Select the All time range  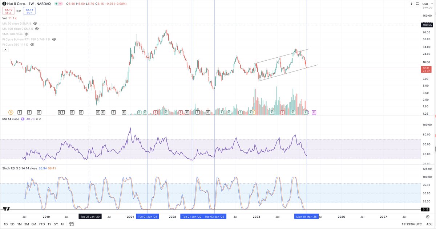(x=62, y=224)
